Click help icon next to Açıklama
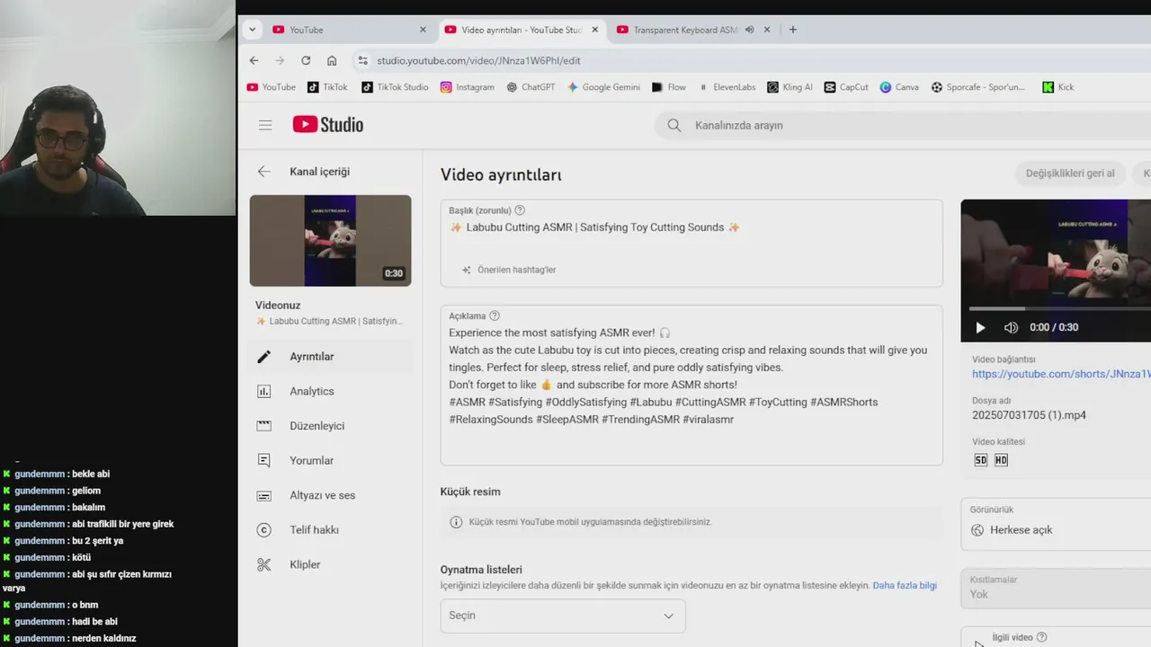 (x=495, y=315)
